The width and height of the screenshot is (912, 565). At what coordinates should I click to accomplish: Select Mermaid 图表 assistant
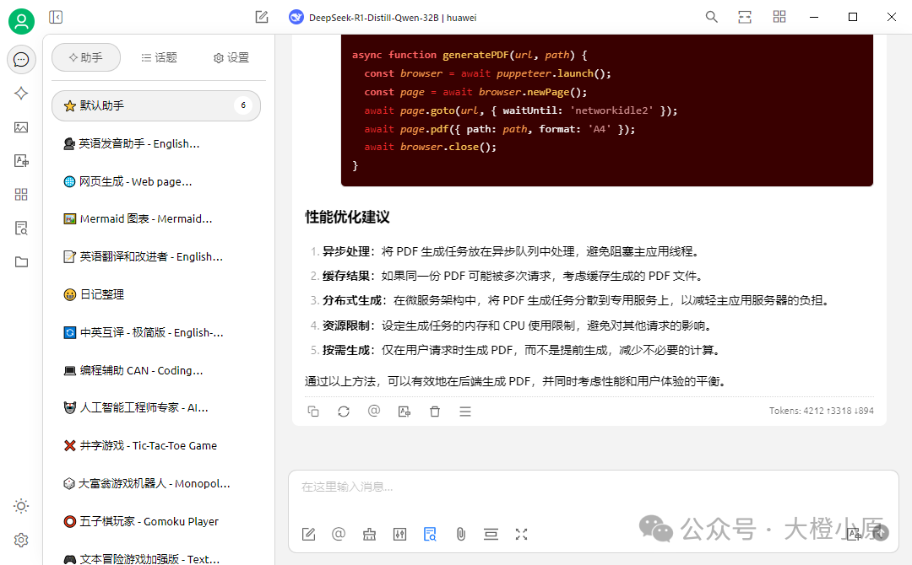click(156, 219)
